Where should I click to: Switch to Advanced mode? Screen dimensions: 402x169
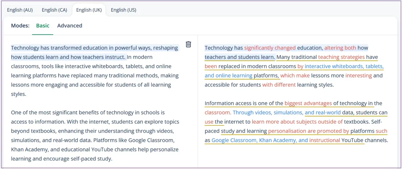click(70, 26)
